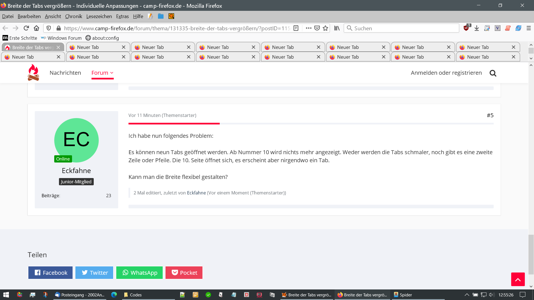
Task: Toggle reader view icon in address bar
Action: point(296,28)
